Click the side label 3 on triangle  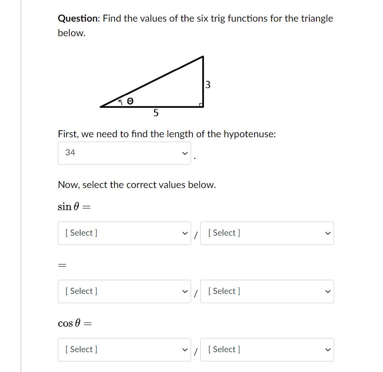point(208,84)
